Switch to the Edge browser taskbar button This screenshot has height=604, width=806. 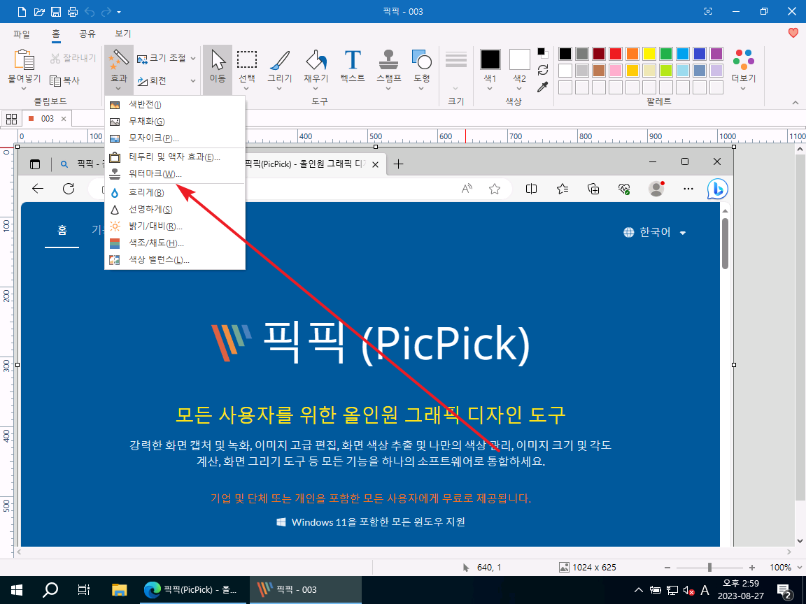[192, 589]
